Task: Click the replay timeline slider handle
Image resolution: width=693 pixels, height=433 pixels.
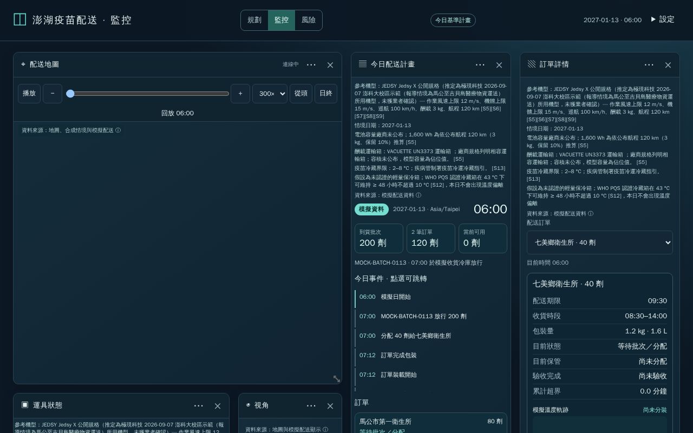Action: [x=70, y=94]
